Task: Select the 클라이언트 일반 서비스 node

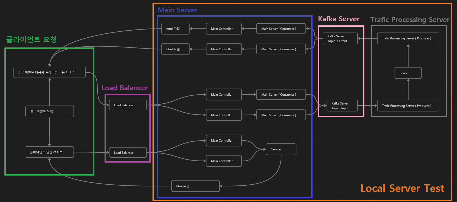Action: tap(49, 152)
